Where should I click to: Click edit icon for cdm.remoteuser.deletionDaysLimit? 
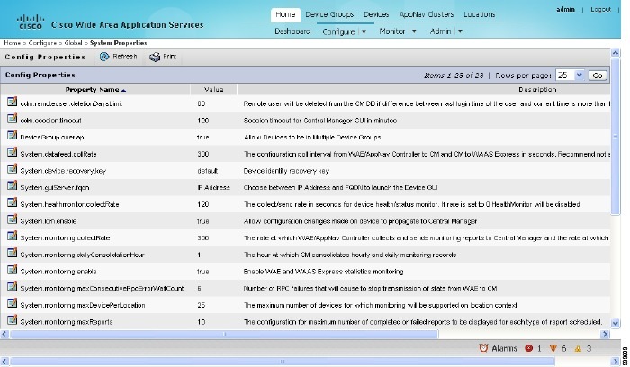[12, 102]
